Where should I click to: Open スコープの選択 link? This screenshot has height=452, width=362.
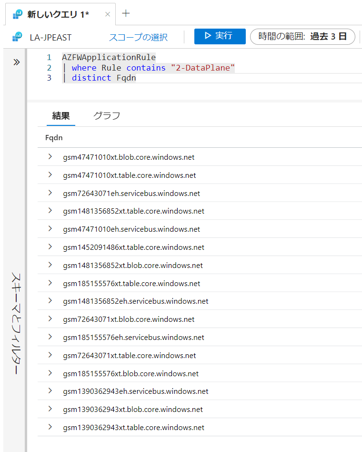coord(138,37)
